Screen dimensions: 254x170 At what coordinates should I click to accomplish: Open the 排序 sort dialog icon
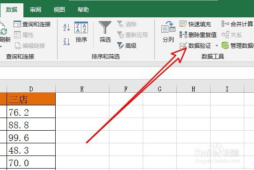81,28
